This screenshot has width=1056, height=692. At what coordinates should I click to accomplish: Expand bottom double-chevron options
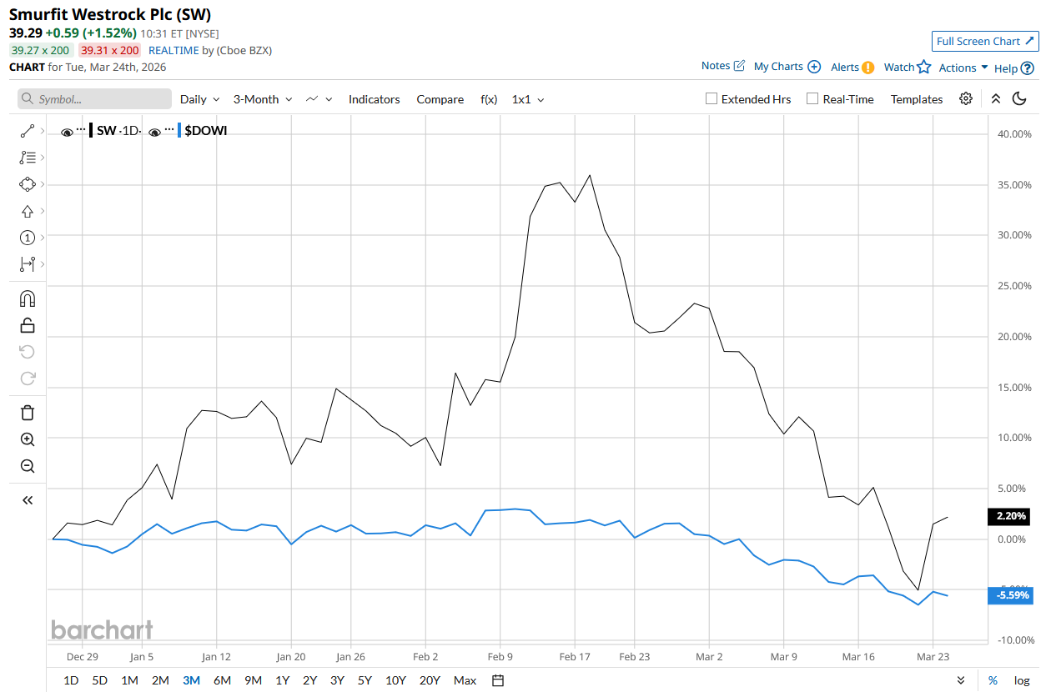[961, 680]
